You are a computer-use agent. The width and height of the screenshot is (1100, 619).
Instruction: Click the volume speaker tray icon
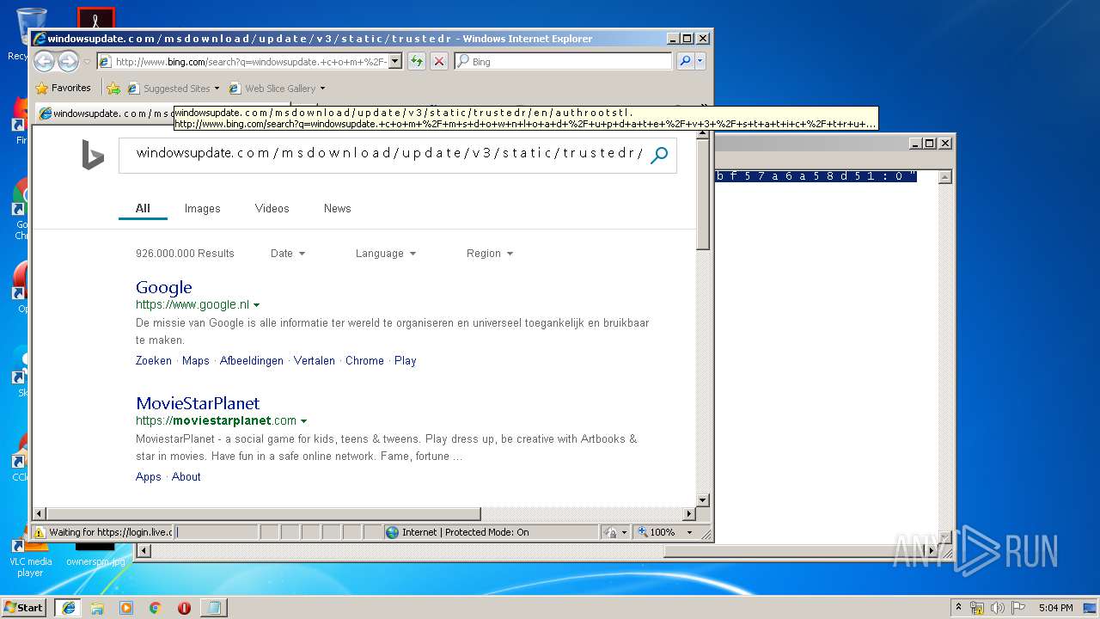click(997, 608)
